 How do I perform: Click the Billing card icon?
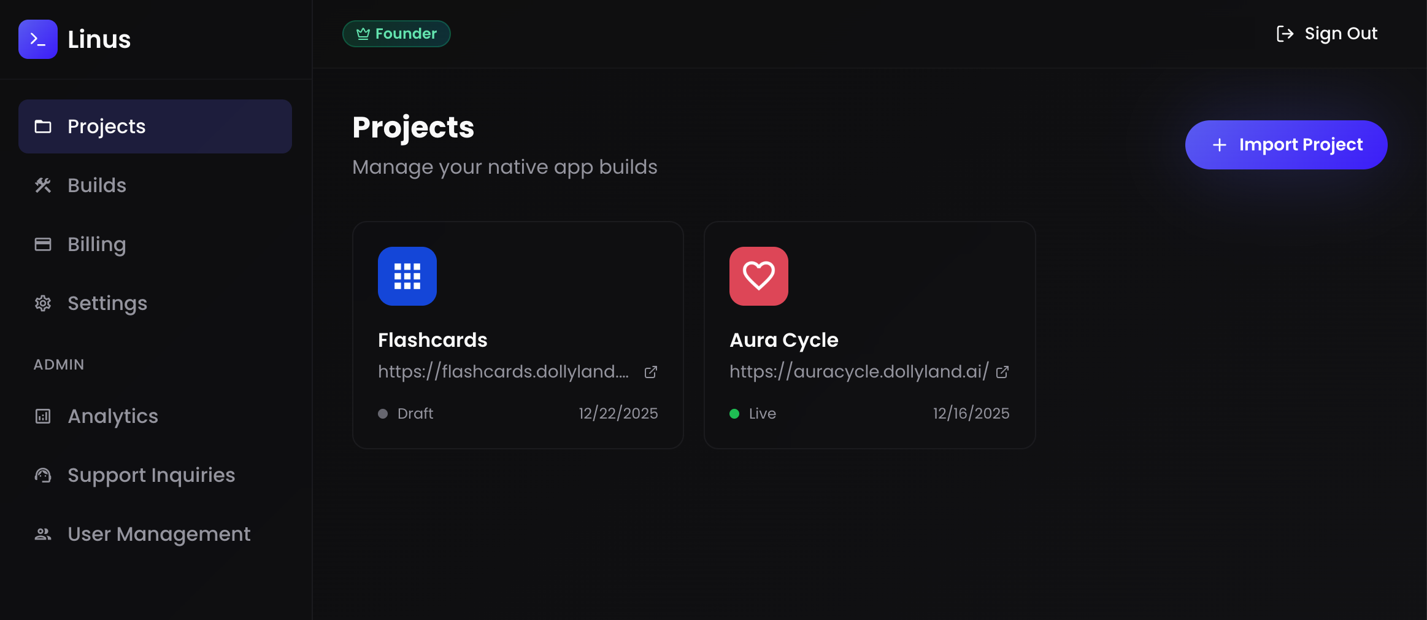click(43, 244)
